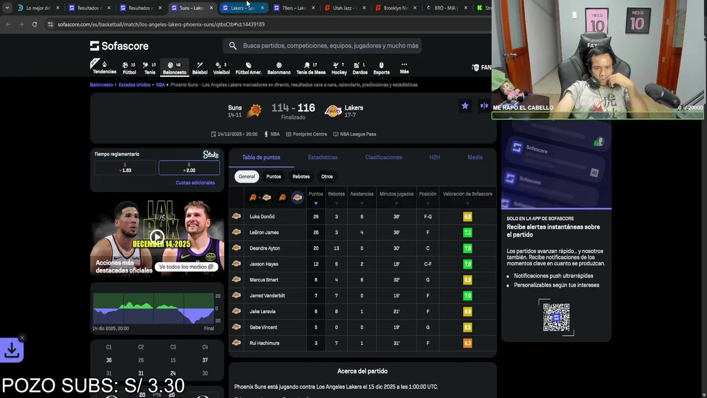Switch to the H2H tab
The image size is (707, 398).
click(x=435, y=158)
